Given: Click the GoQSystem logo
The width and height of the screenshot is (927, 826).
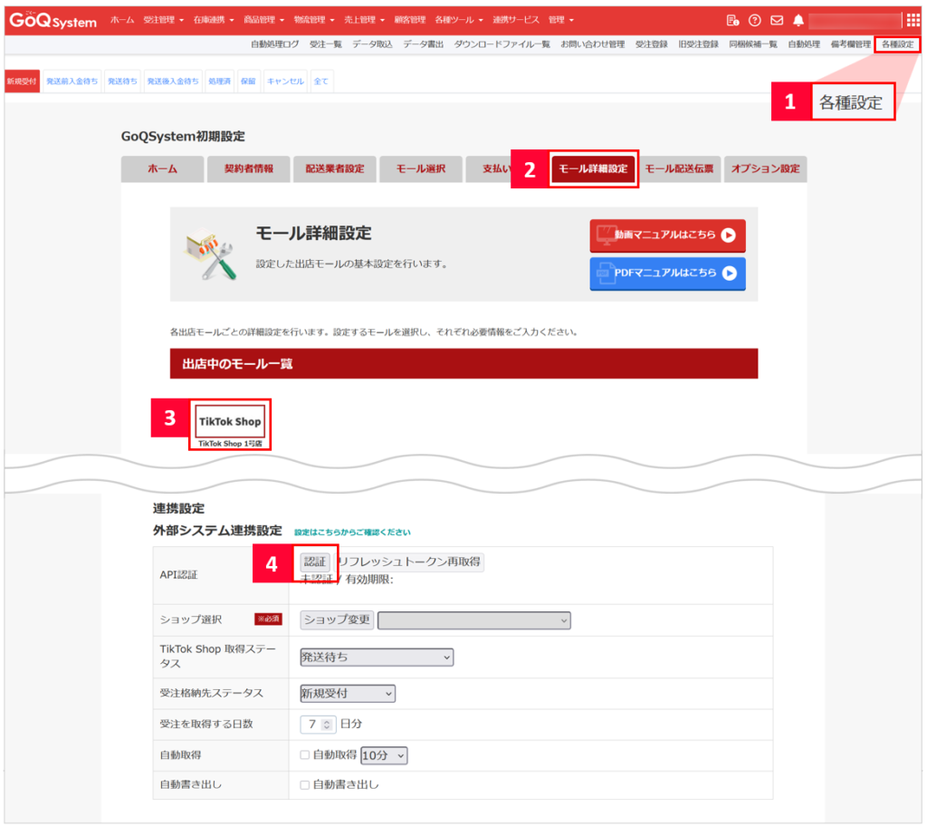Looking at the screenshot, I should [x=53, y=20].
